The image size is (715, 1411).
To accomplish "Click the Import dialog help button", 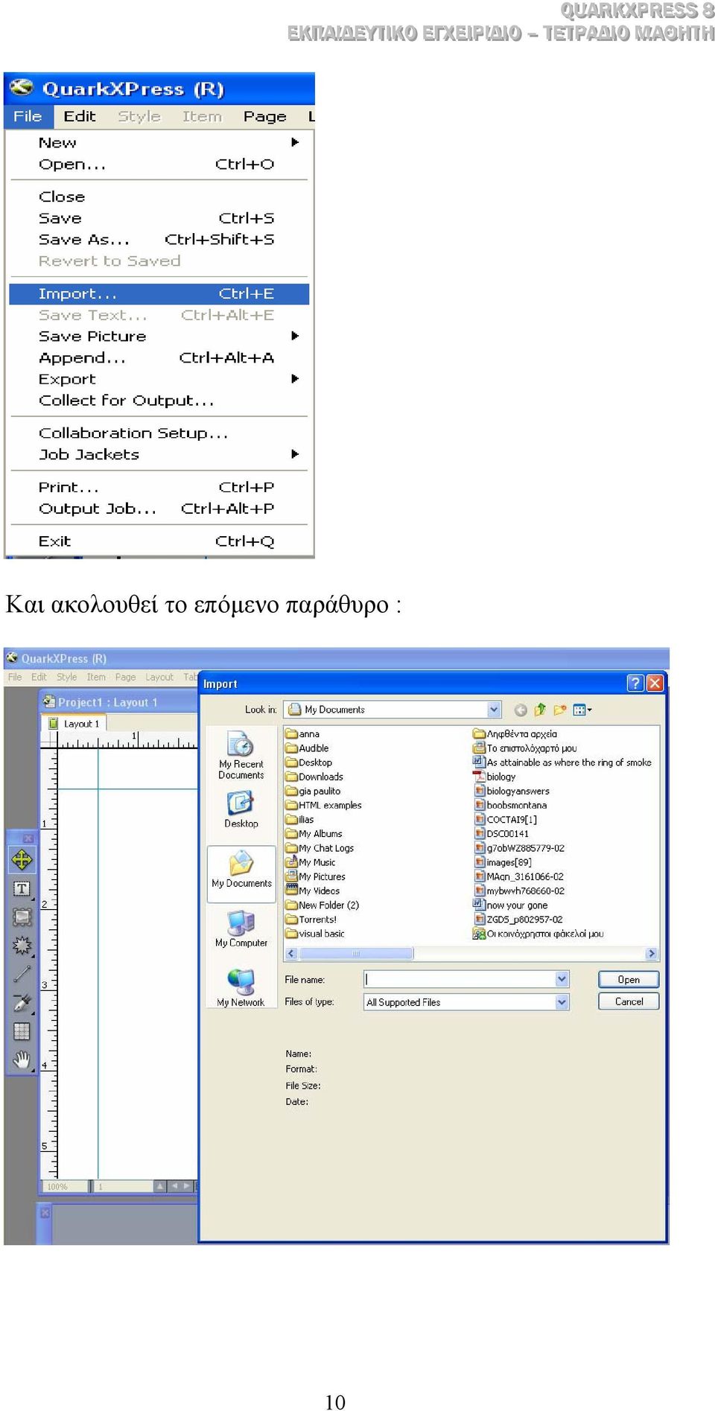I will point(635,684).
